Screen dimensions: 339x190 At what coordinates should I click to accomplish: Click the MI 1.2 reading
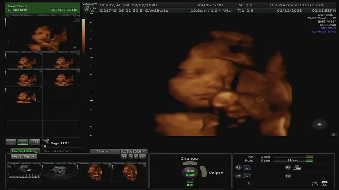coord(245,5)
